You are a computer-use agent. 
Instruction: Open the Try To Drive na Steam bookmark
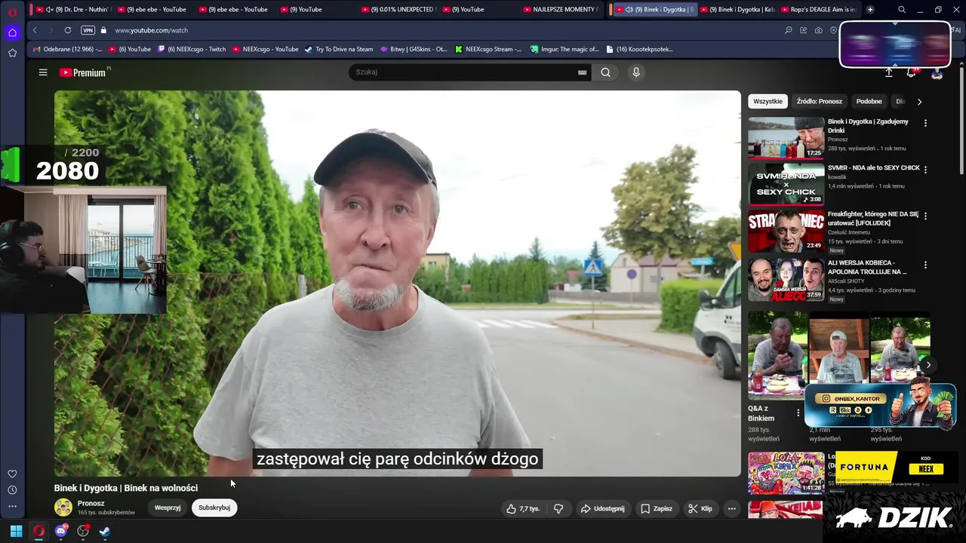coord(338,49)
